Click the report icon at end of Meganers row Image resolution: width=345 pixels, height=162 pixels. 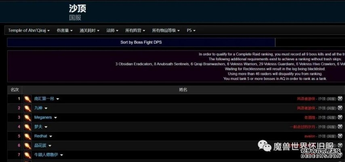(340, 117)
